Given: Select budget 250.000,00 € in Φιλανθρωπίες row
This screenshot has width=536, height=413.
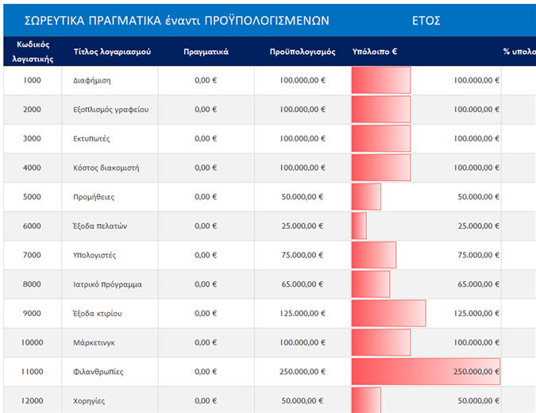Looking at the screenshot, I should pos(303,372).
